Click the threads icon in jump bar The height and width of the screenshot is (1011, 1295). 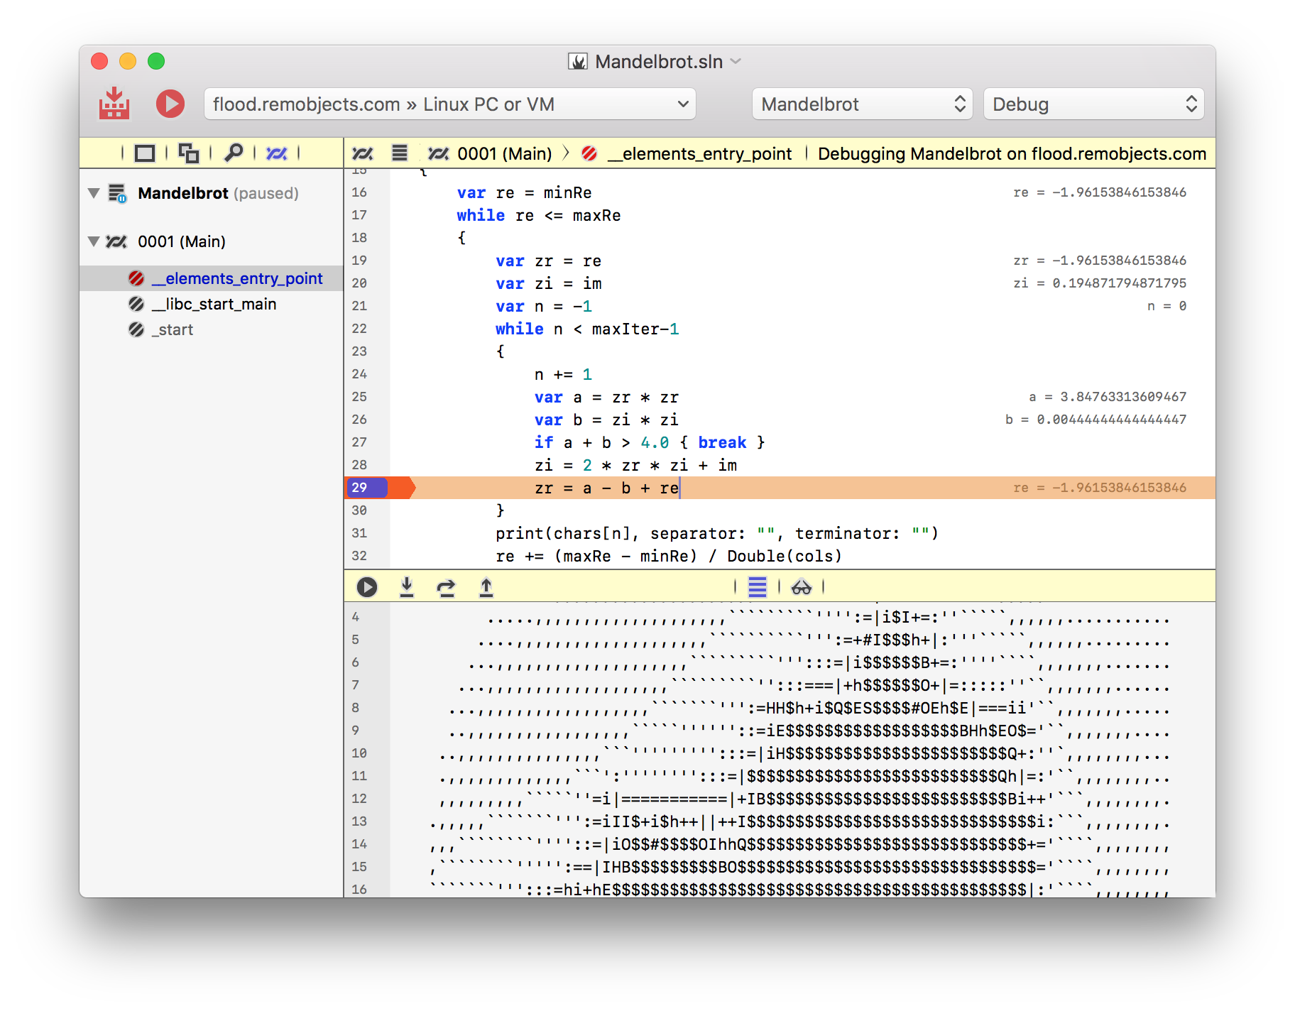tap(363, 153)
